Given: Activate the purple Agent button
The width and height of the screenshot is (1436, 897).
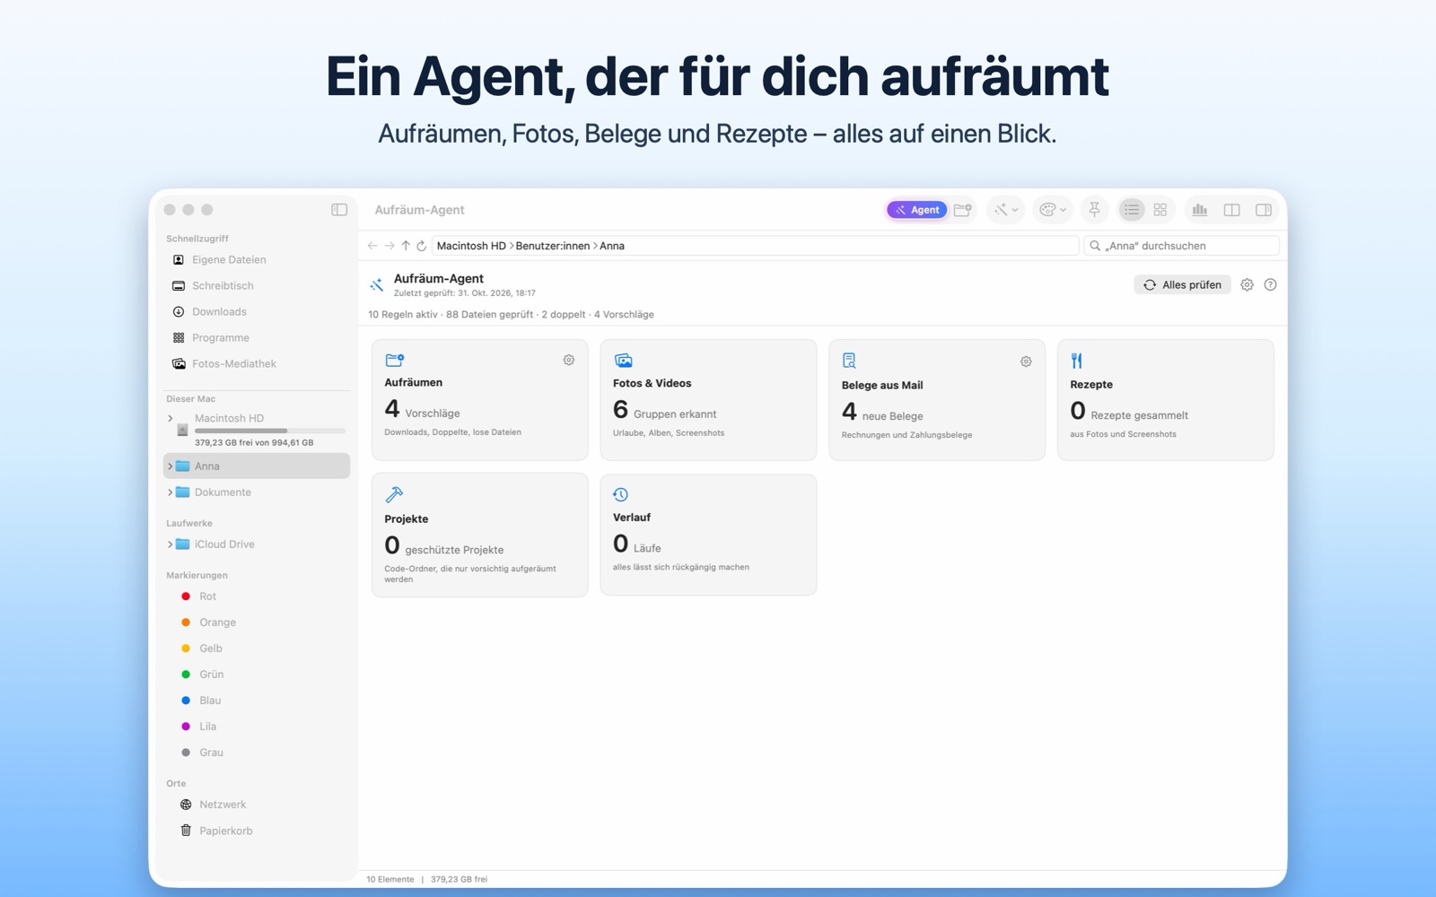Looking at the screenshot, I should pos(916,210).
